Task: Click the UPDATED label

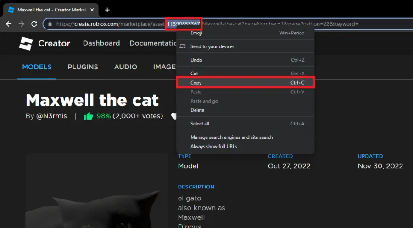Action: coord(370,156)
